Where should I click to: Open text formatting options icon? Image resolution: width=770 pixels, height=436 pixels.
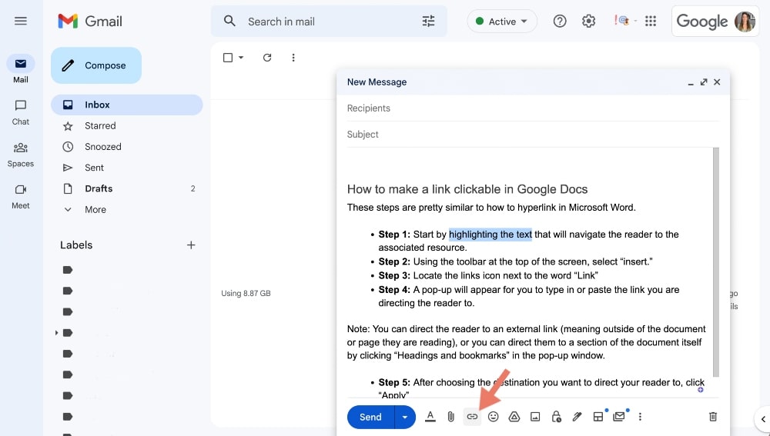click(x=430, y=417)
